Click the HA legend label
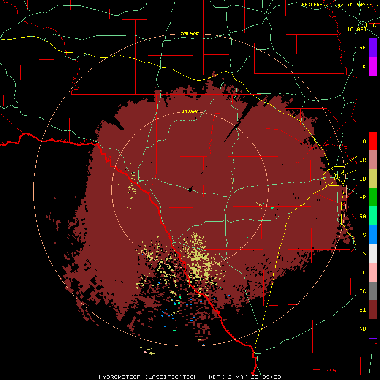This screenshot has width=380, height=380. pos(362,141)
